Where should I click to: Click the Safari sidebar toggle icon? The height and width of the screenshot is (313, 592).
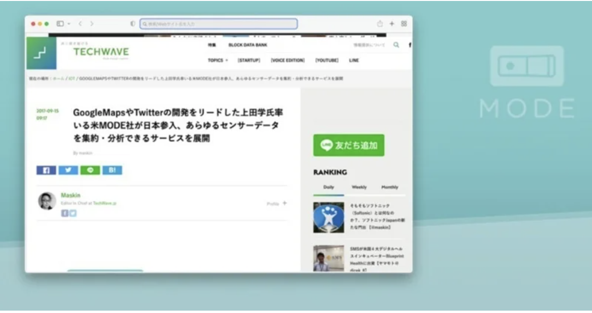coord(61,23)
